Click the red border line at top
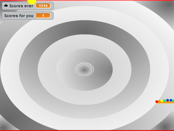This screenshot has width=174, height=131. 87,0
